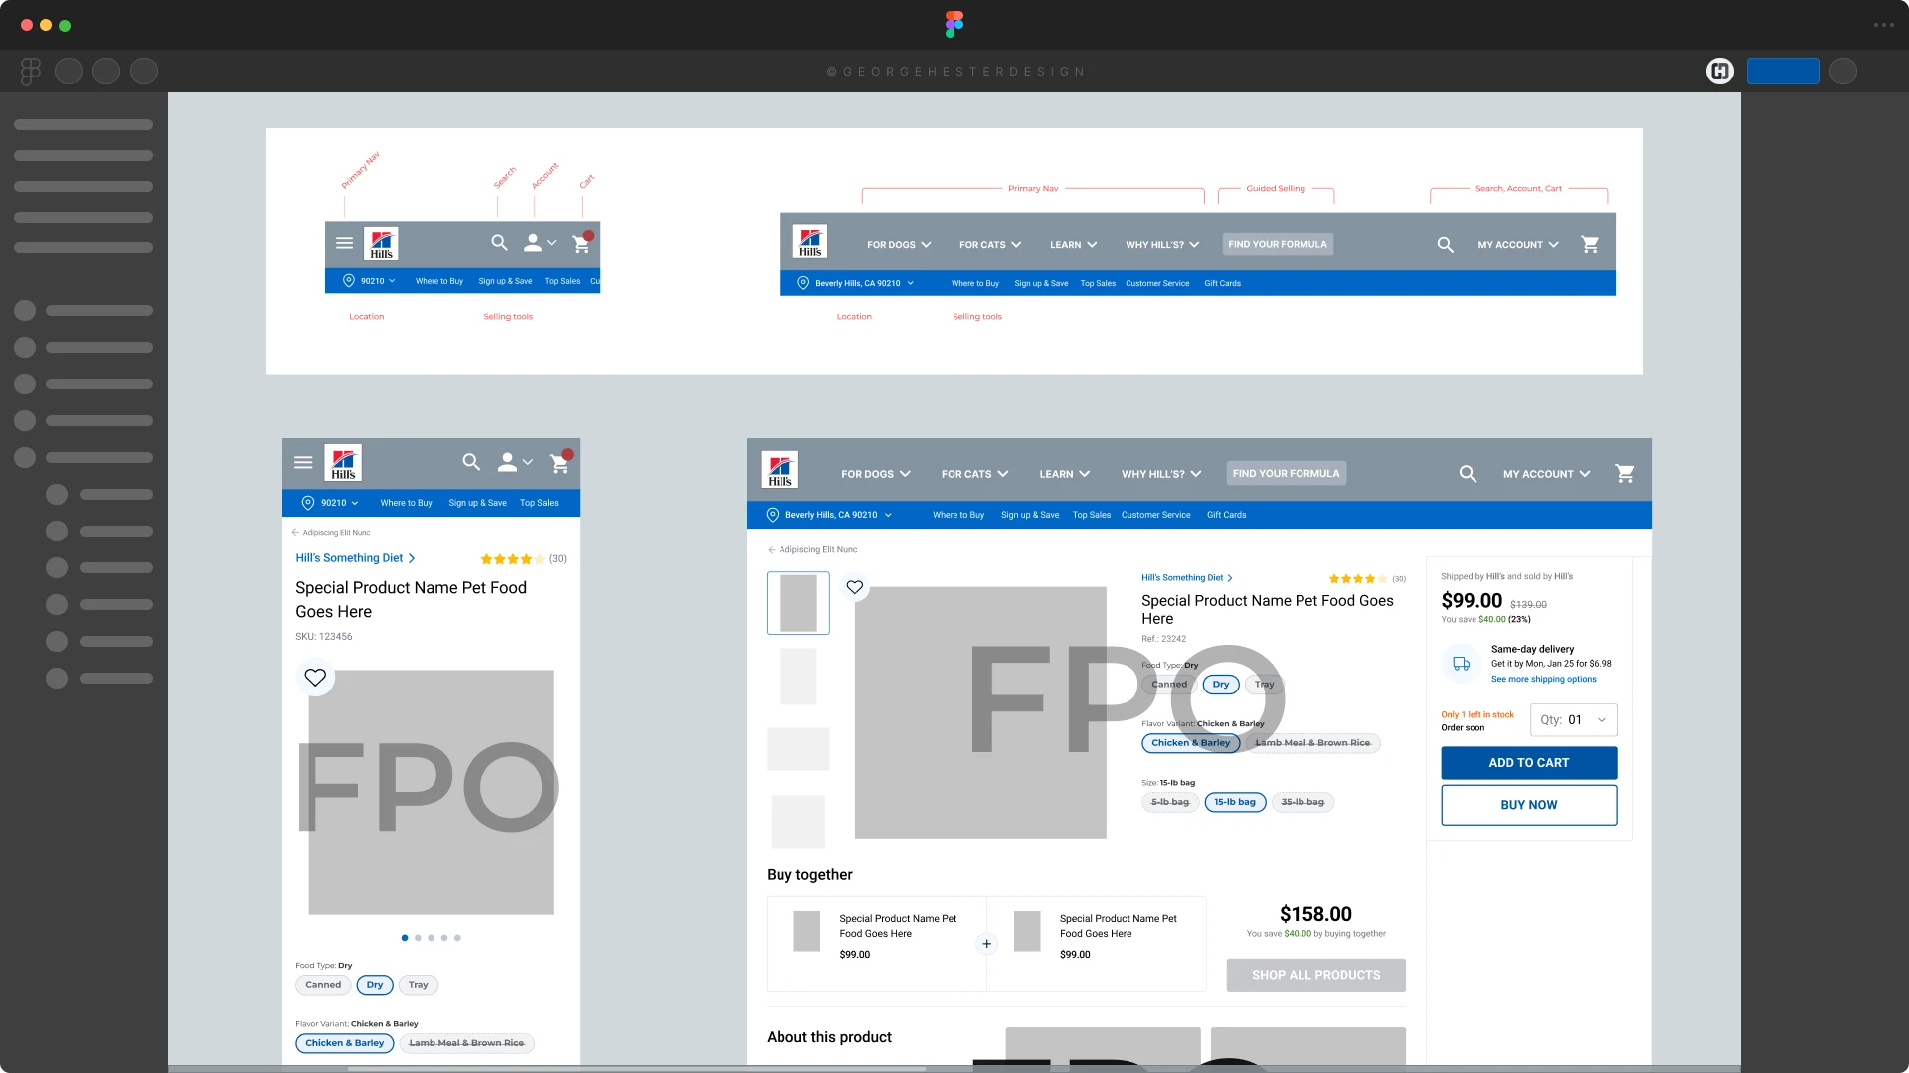
Task: Click third image carousel dot on mobile page
Action: click(x=432, y=938)
